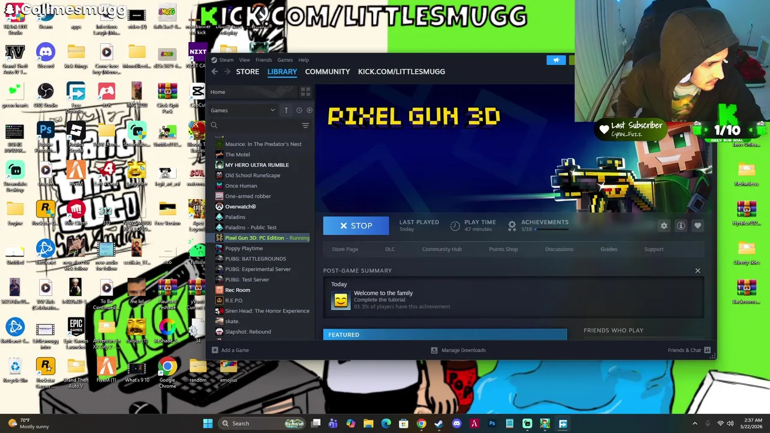Open weather widget showing 70°F
Viewport: 770px width, 433px height.
(x=28, y=423)
